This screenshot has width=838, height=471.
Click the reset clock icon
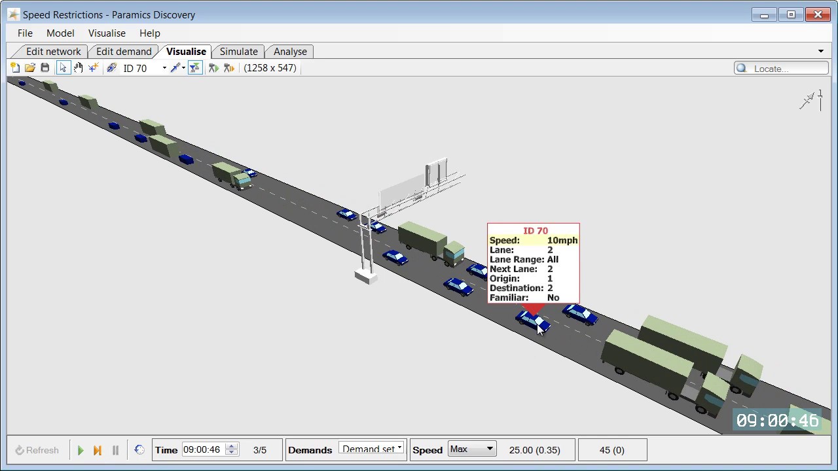[139, 450]
